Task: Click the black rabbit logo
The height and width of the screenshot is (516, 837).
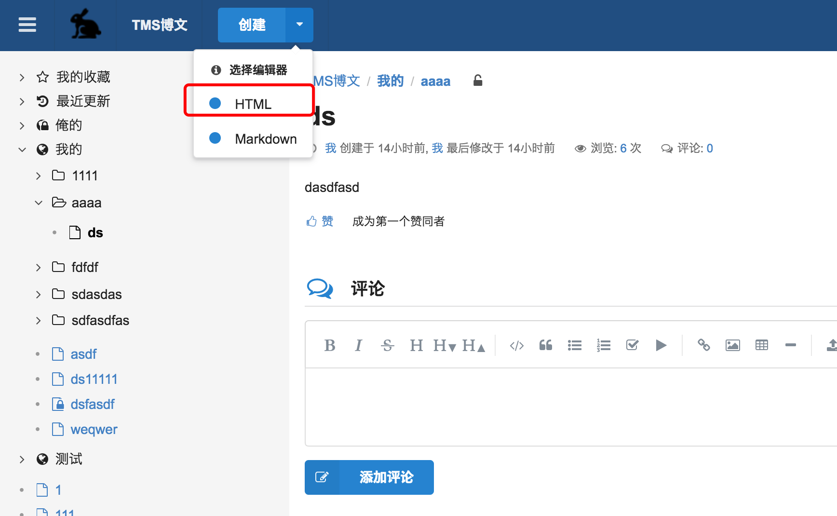Action: coord(85,24)
